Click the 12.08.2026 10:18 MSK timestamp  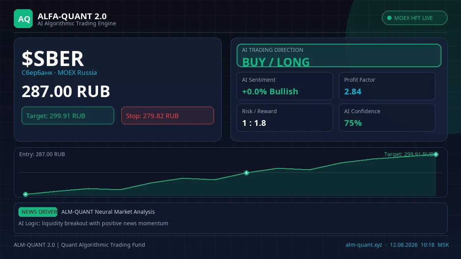420,245
